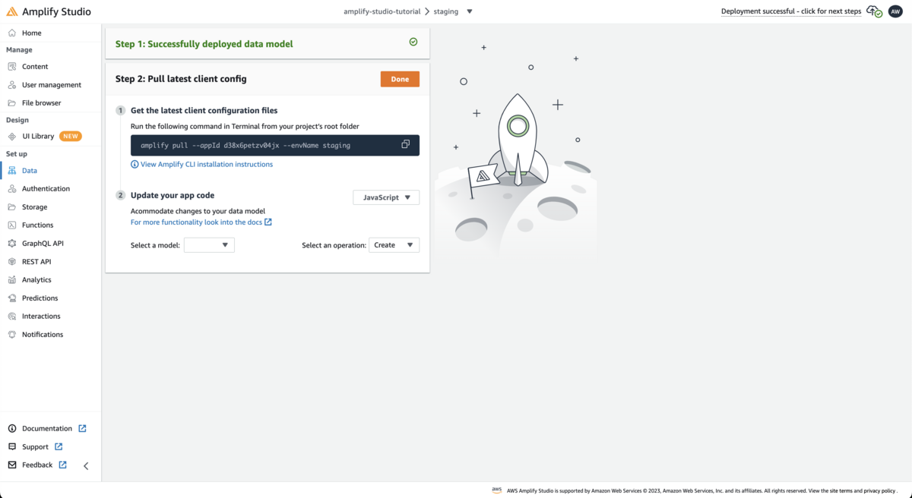Click the AW user avatar icon
Image resolution: width=912 pixels, height=498 pixels.
point(895,11)
